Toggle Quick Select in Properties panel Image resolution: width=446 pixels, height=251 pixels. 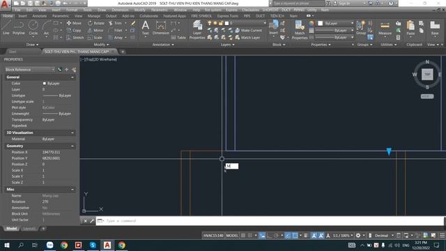click(x=74, y=70)
